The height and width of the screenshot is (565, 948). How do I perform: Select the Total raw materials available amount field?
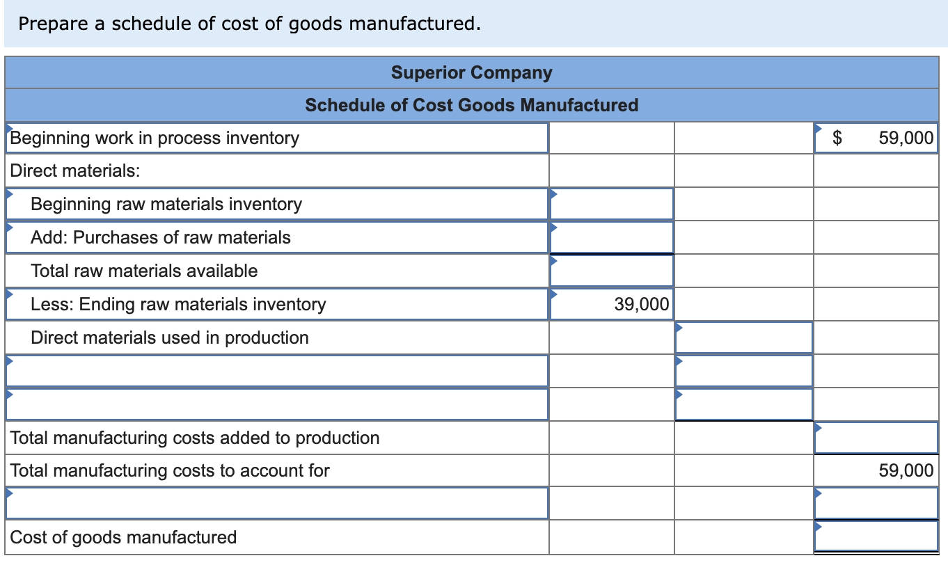point(612,271)
